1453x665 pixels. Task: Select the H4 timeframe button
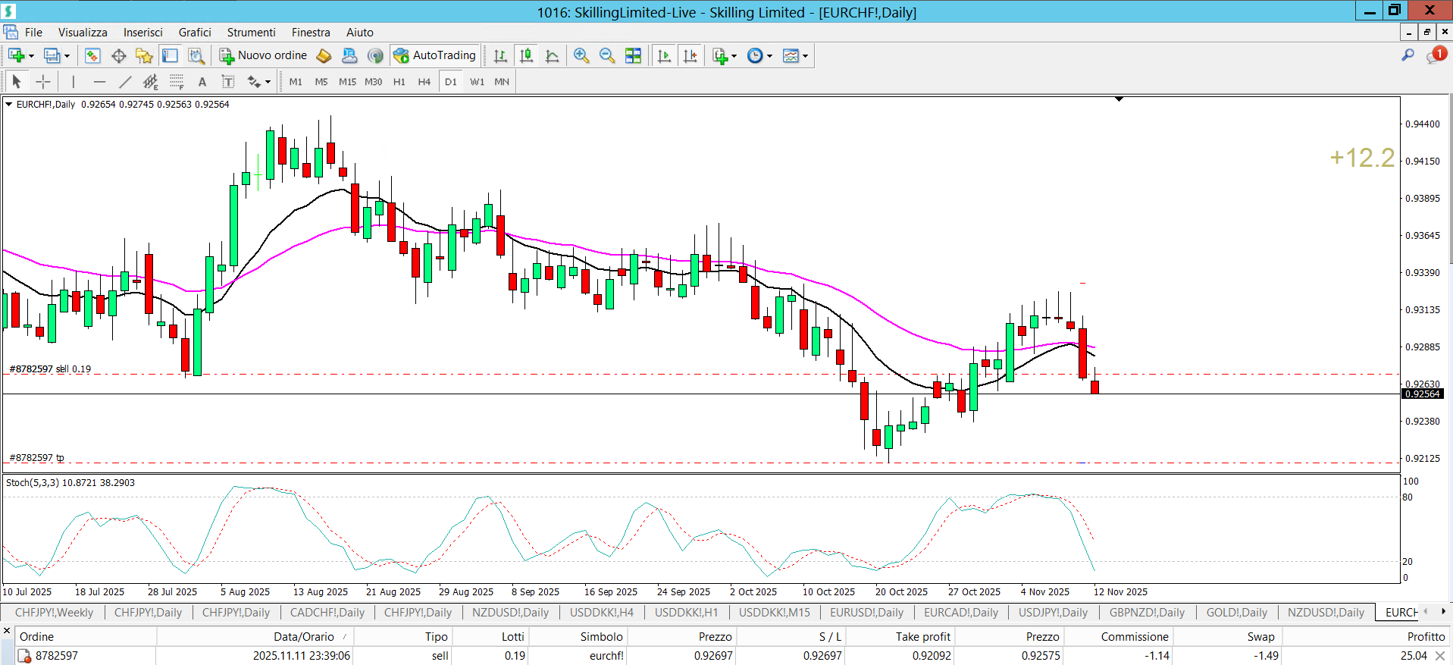(x=424, y=82)
